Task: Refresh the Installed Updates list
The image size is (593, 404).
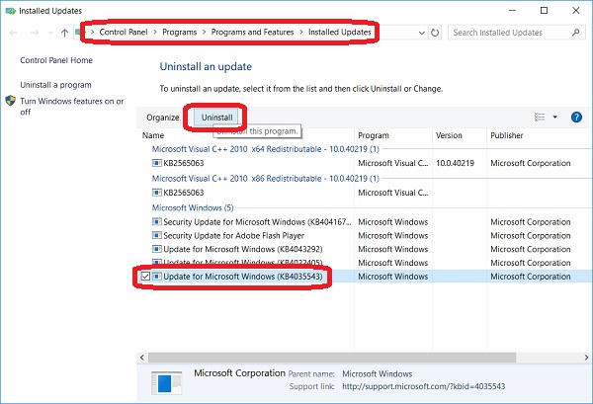Action: pyautogui.click(x=435, y=33)
